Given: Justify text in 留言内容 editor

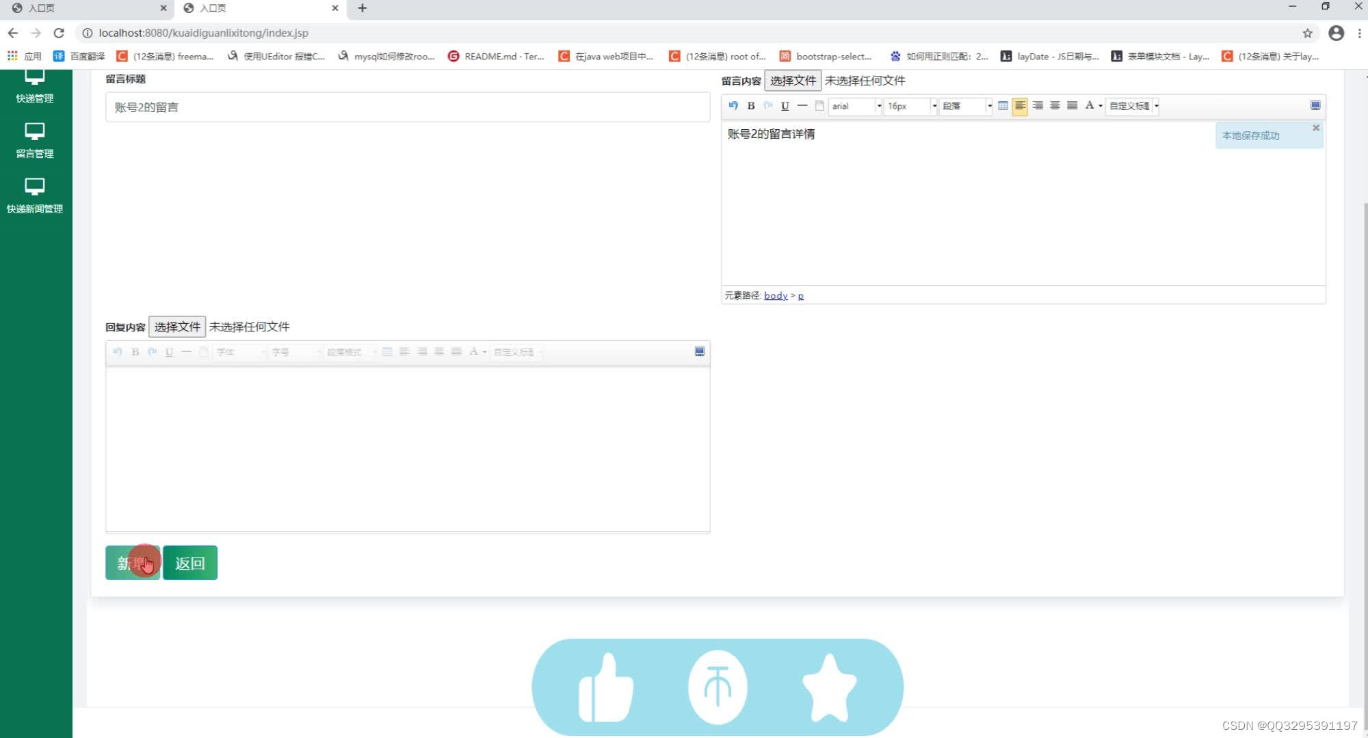Looking at the screenshot, I should point(1072,105).
